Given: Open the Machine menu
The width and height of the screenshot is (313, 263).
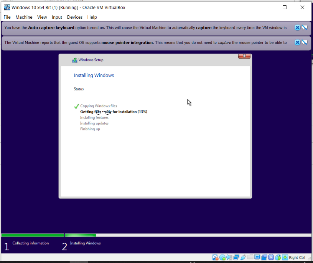Looking at the screenshot, I should [24, 17].
